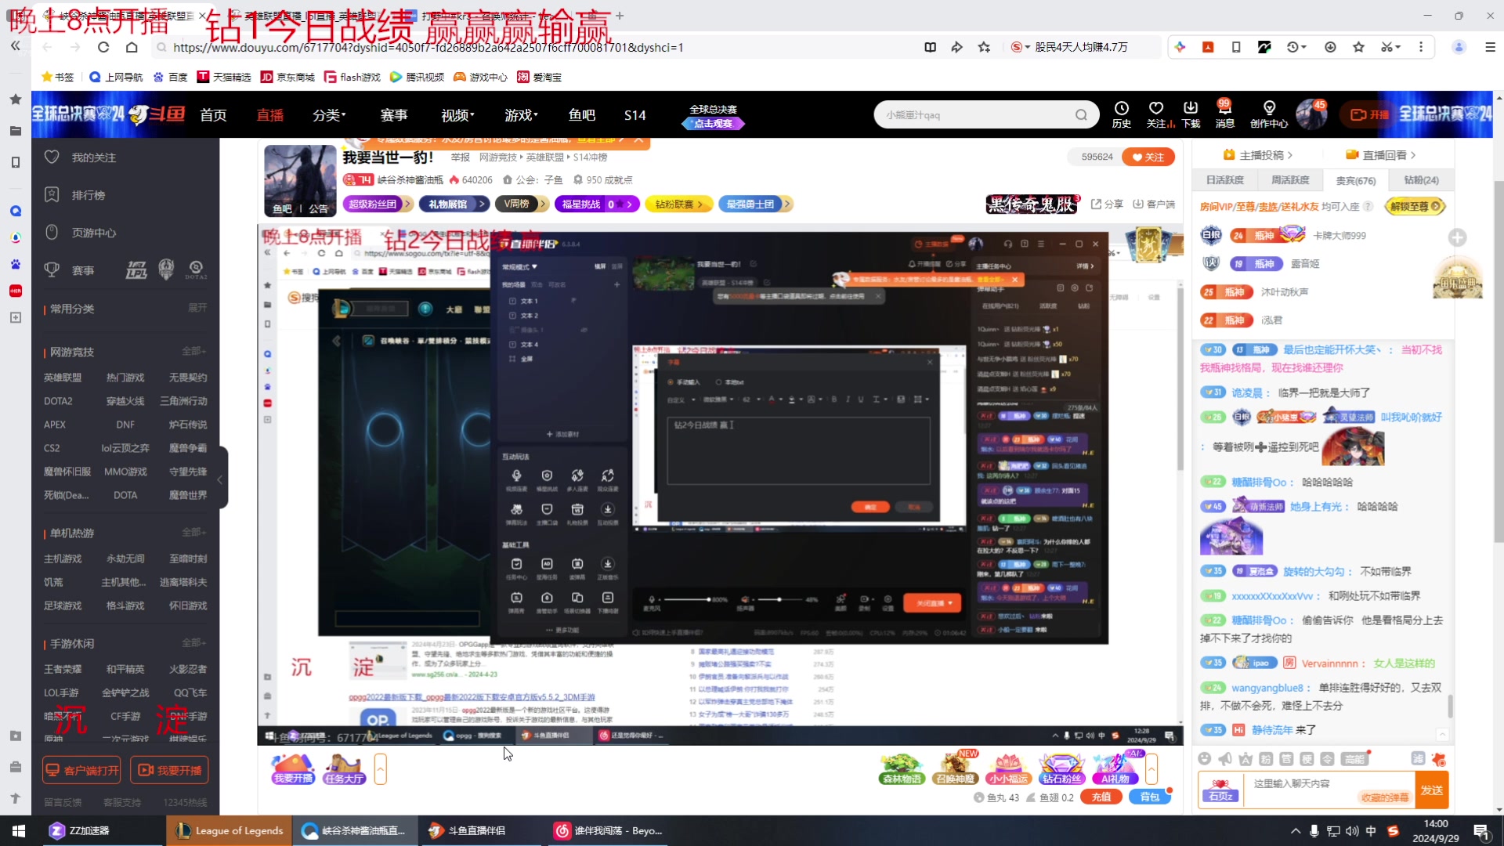Toggle checkbox for 文 1 option in panel
1504x846 pixels.
tap(513, 301)
